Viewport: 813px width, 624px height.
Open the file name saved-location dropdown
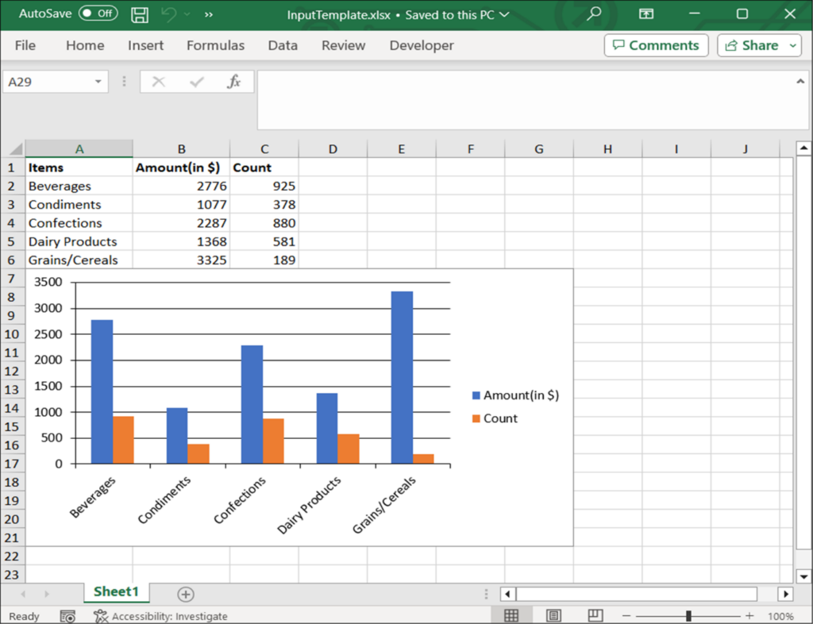[504, 14]
